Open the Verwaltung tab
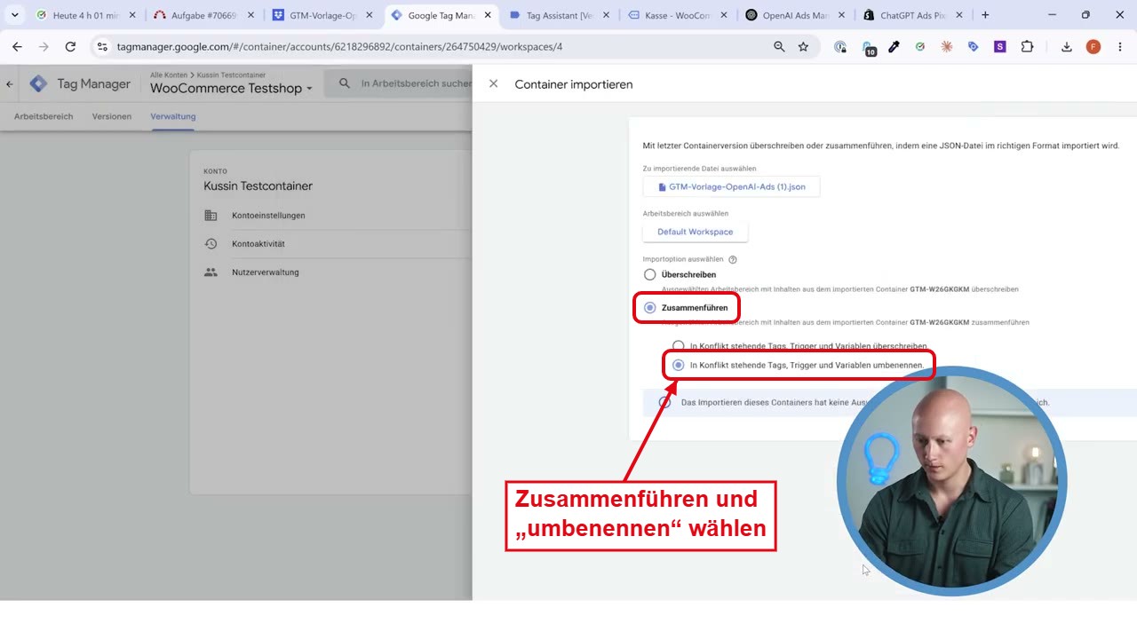The image size is (1137, 639). click(x=173, y=116)
